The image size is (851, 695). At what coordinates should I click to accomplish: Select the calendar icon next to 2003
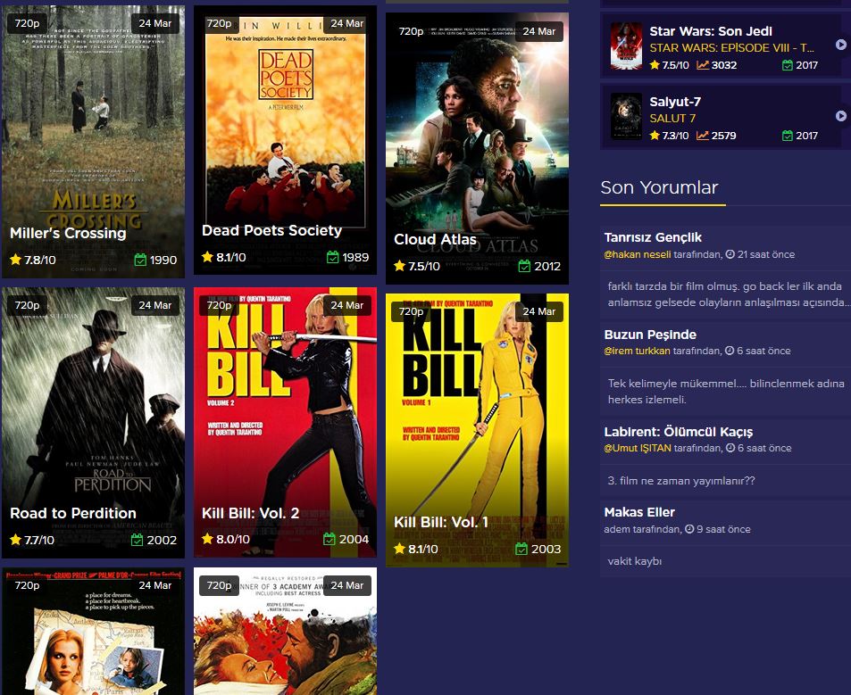tap(521, 549)
